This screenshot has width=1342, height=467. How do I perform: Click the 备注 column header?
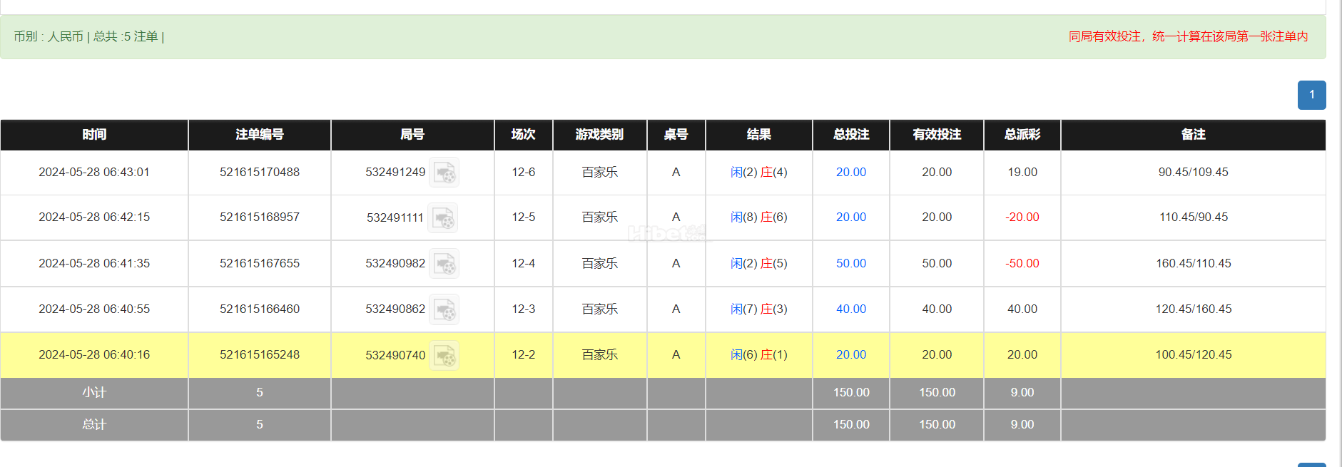pyautogui.click(x=1194, y=135)
